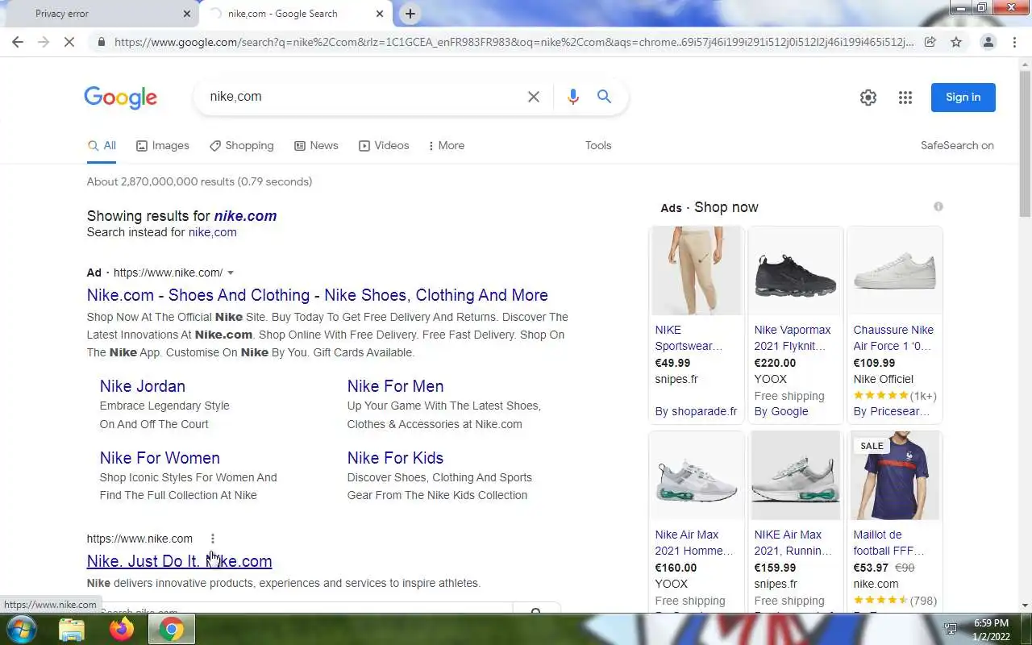
Task: Click the Google search text field
Action: click(x=363, y=97)
